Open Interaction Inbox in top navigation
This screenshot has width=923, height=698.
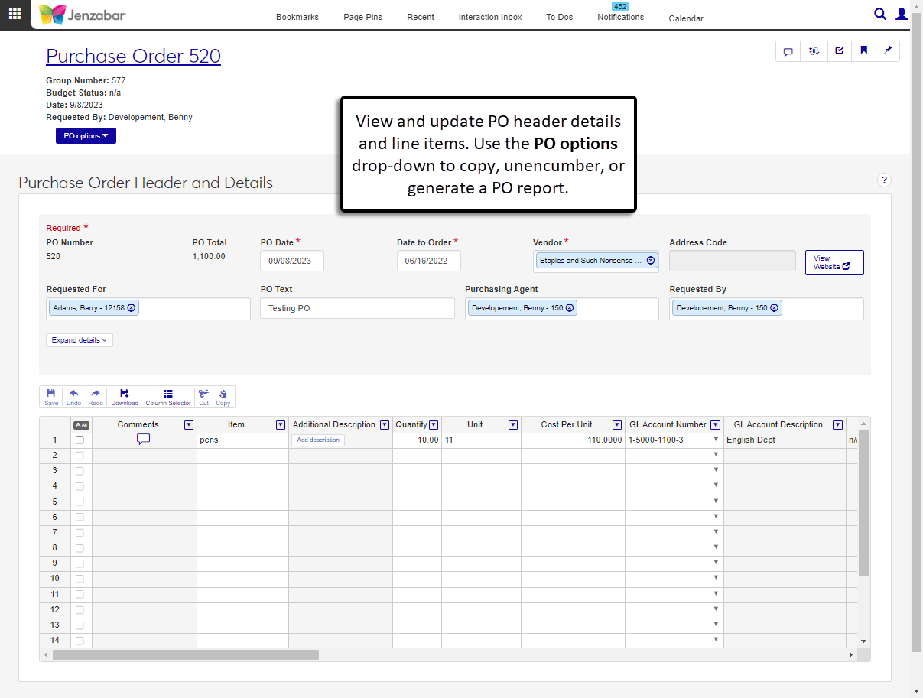(x=490, y=17)
